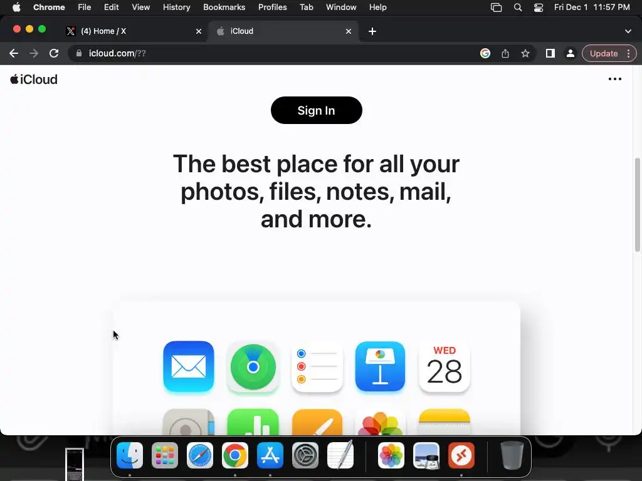Open Preview from the Dock

tap(426, 455)
